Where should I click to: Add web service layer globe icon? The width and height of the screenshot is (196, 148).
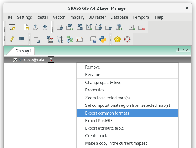point(118,27)
